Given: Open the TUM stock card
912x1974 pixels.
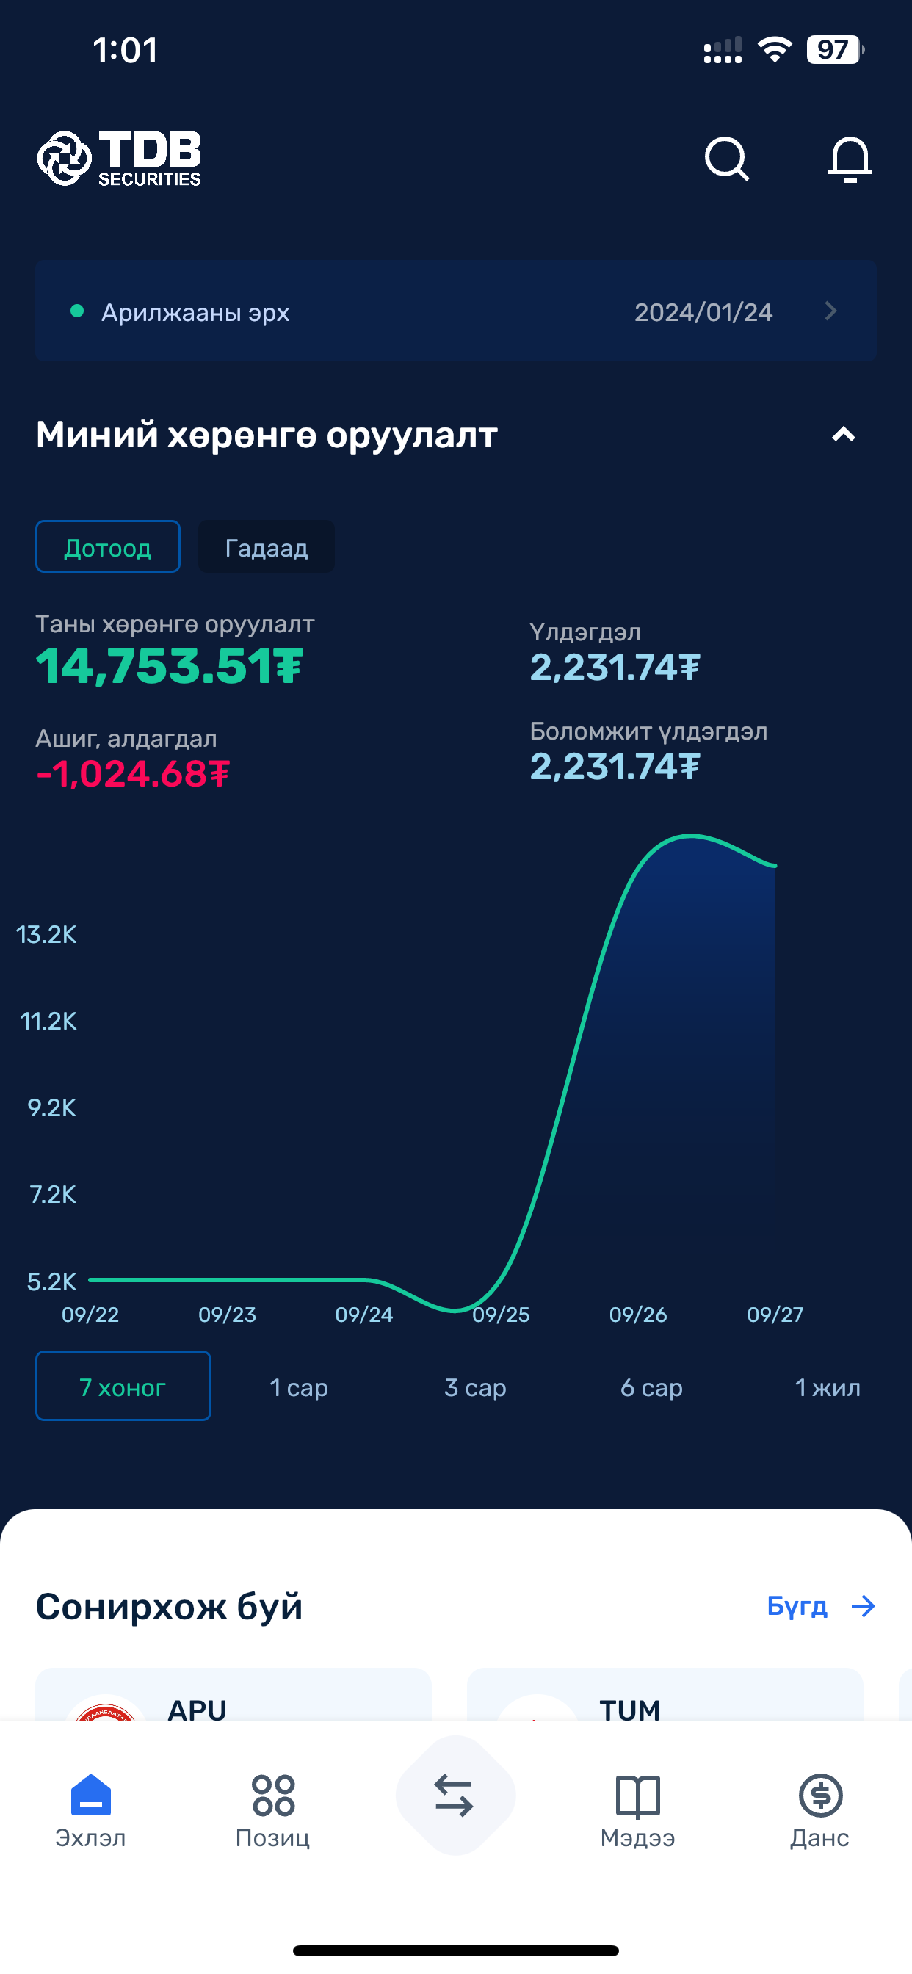Looking at the screenshot, I should (665, 1694).
